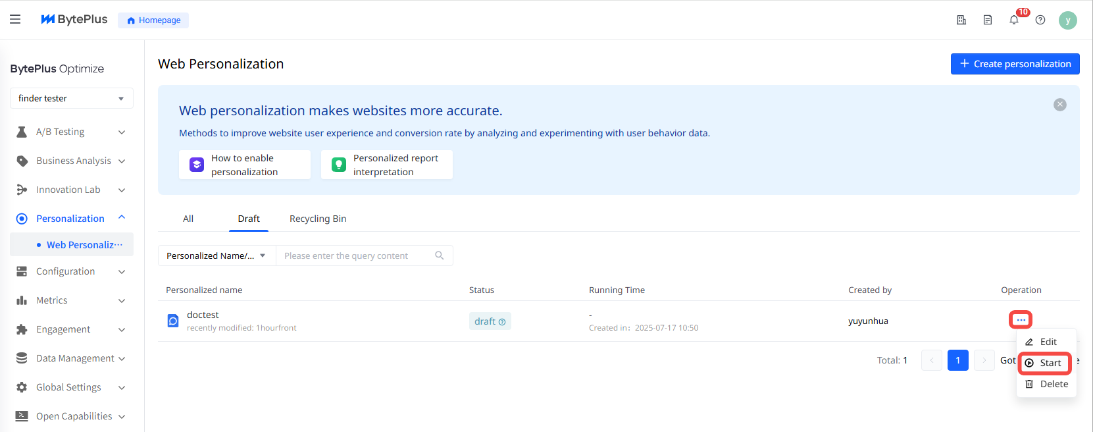
Task: Expand the Configuration section
Action: click(122, 271)
